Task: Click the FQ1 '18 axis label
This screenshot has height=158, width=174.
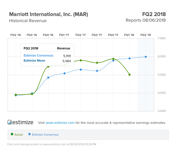Action: click(129, 35)
